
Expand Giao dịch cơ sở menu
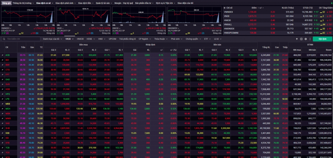point(45,3)
